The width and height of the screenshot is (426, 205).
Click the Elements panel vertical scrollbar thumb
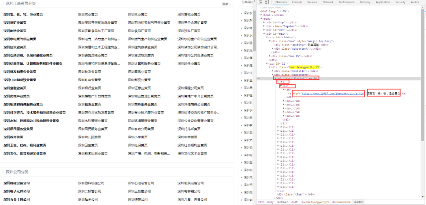pyautogui.click(x=423, y=75)
